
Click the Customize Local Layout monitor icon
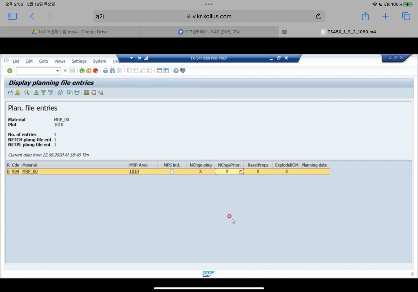(x=183, y=71)
